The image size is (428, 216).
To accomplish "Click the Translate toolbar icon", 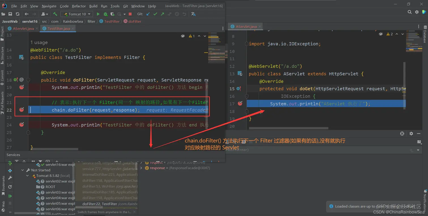I will pos(193,14).
